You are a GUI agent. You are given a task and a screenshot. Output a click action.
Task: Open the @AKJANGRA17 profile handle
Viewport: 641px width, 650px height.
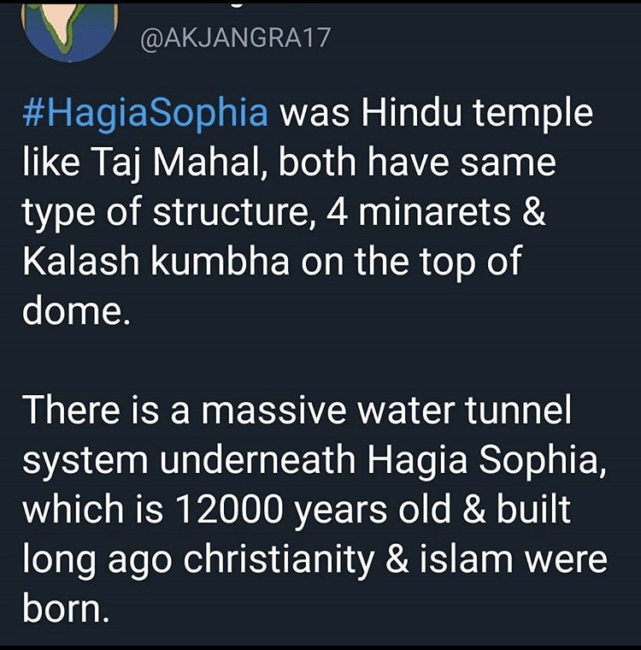pos(235,39)
